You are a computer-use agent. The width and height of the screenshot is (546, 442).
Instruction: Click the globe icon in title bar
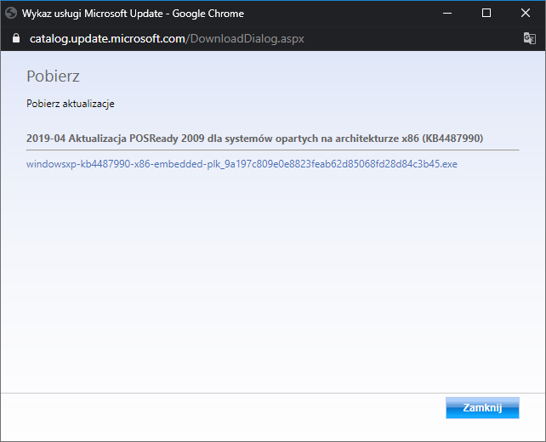(11, 14)
